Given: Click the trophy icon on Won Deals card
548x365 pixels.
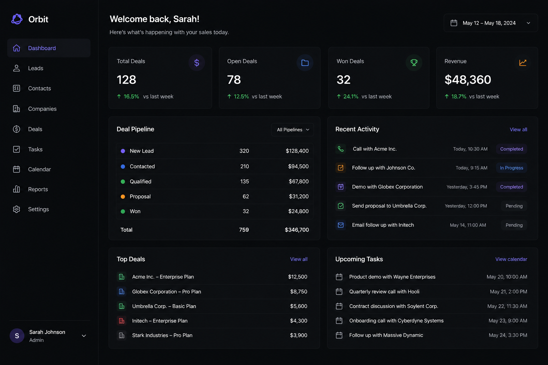Looking at the screenshot, I should [414, 63].
